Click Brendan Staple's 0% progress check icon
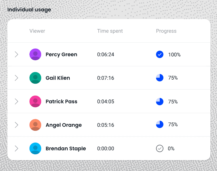The height and width of the screenshot is (171, 217). [x=160, y=149]
